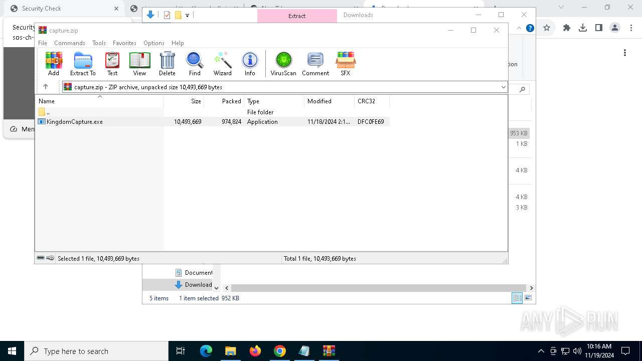
Task: Click the packed size 974,824 cell
Action: tap(231, 122)
